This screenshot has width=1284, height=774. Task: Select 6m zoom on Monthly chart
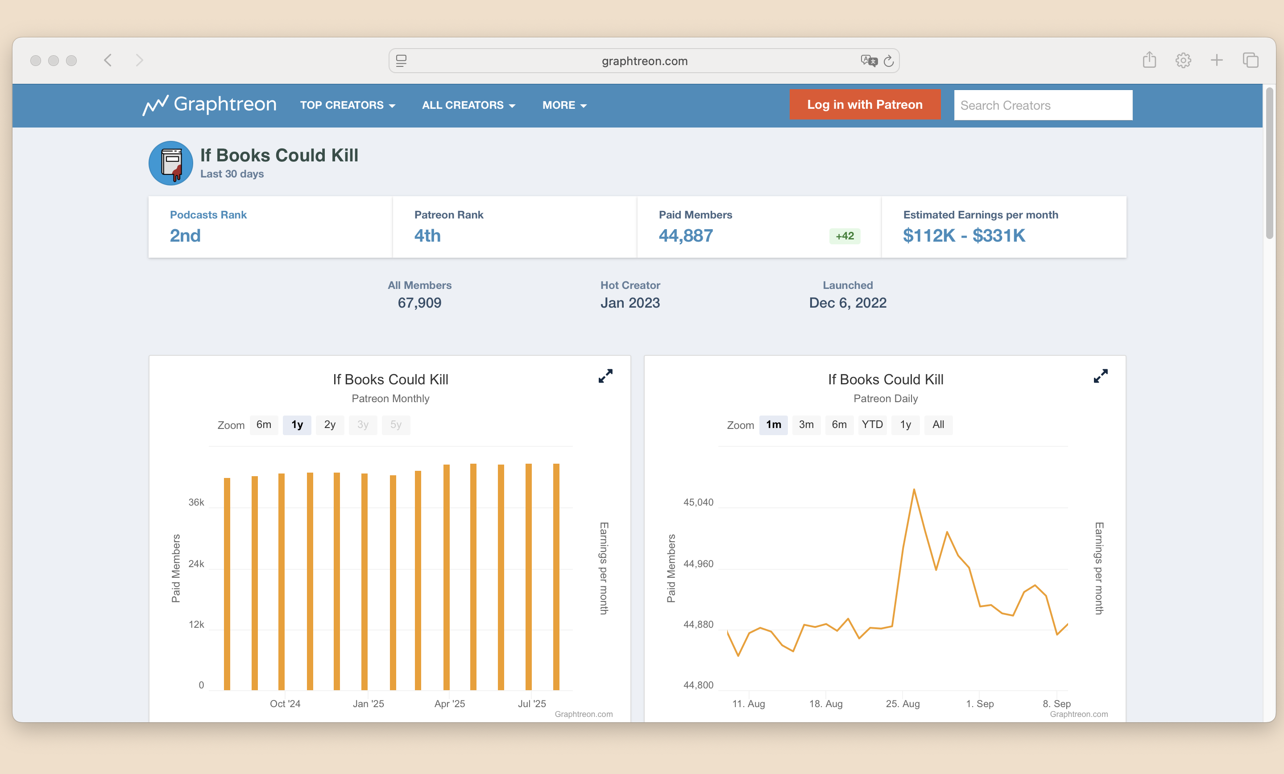pyautogui.click(x=264, y=424)
